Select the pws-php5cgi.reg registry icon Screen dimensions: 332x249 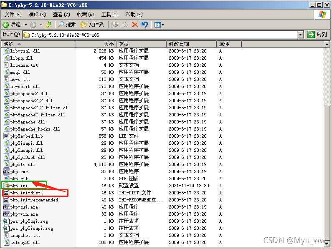[6, 221]
